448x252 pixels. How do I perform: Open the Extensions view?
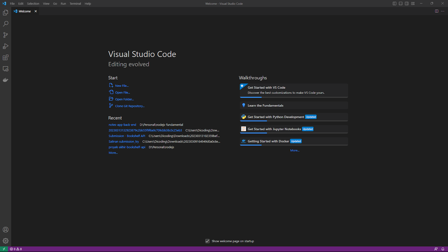[x=6, y=57]
